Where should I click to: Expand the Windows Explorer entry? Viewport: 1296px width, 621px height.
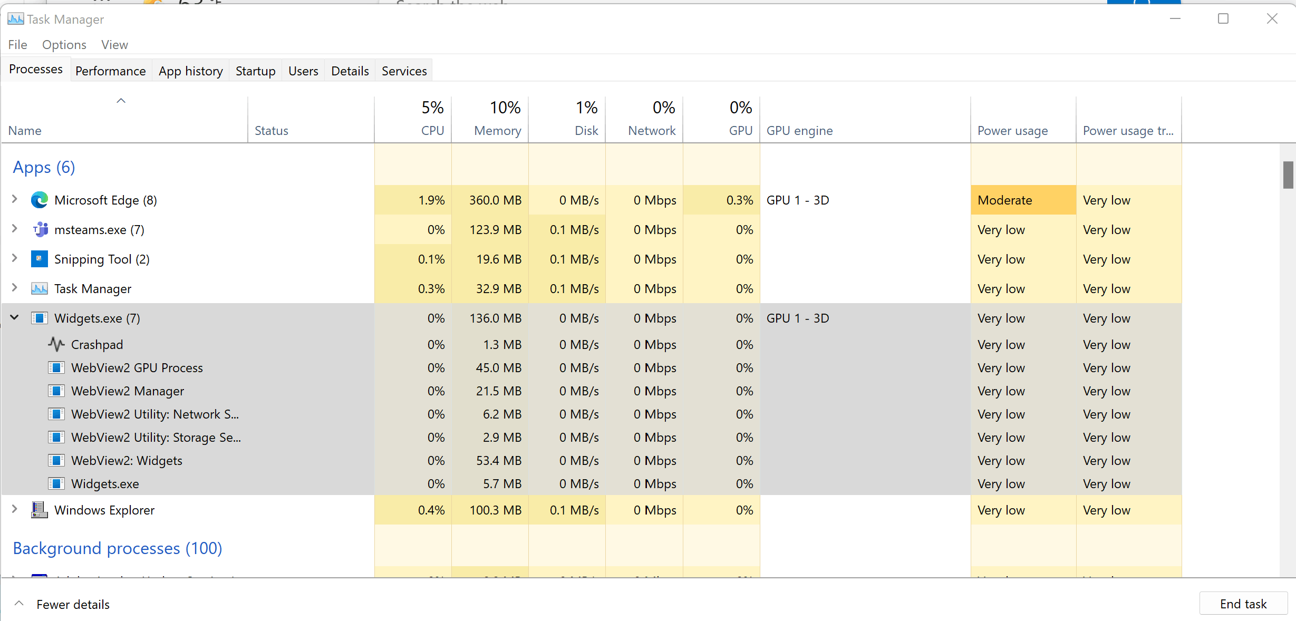(15, 509)
